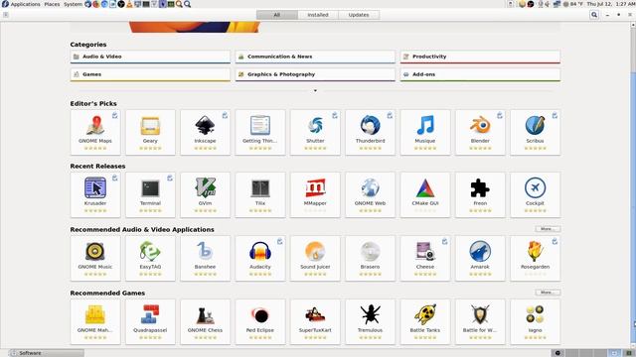Expand the categories list arrow

[315, 90]
